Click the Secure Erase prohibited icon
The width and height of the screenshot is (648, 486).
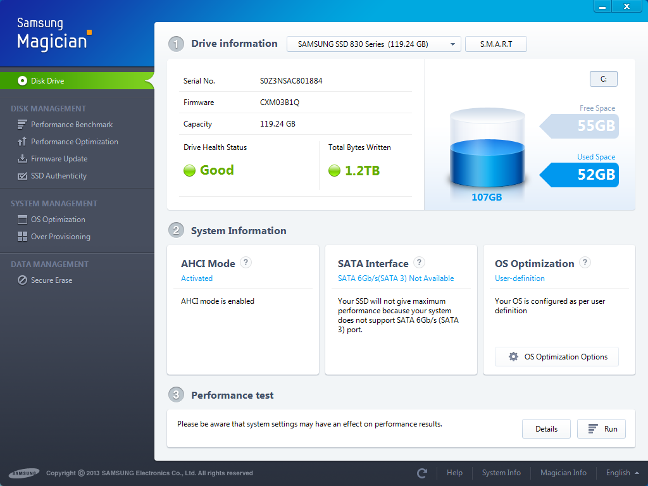pyautogui.click(x=22, y=280)
